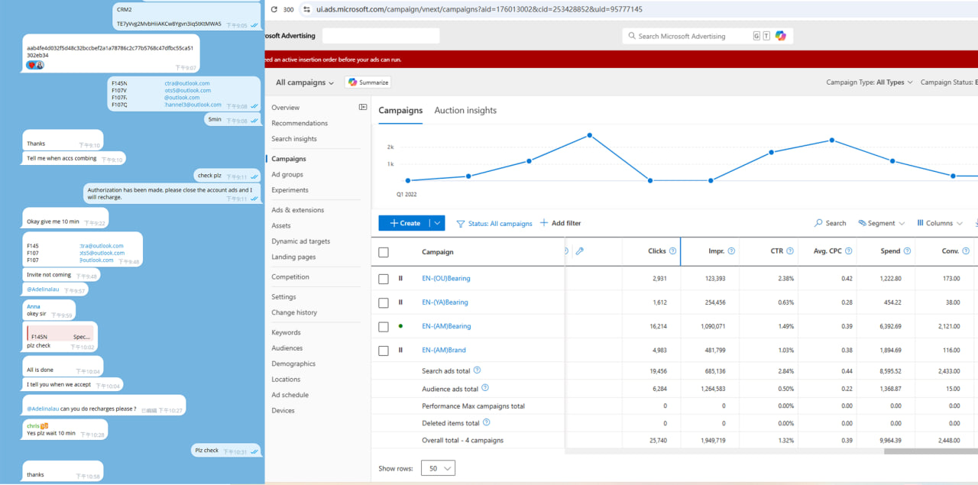The image size is (978, 485).
Task: Click @Adelinalau mention in the recharges chat message
Action: pos(43,409)
